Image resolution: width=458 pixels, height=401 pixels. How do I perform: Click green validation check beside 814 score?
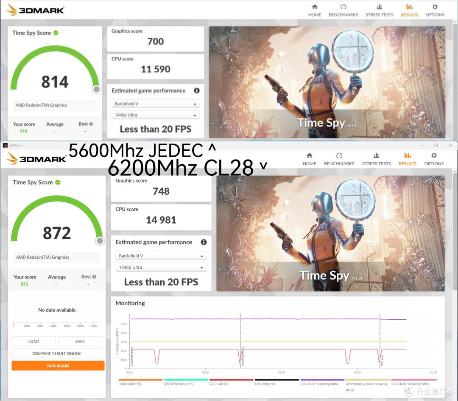pos(56,33)
